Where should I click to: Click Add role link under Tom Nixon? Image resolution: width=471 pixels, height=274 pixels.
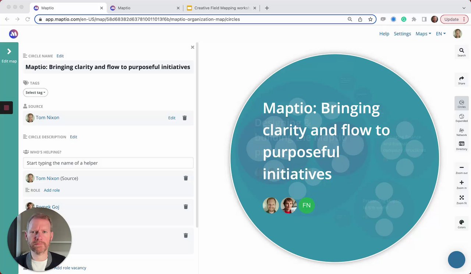pyautogui.click(x=52, y=190)
